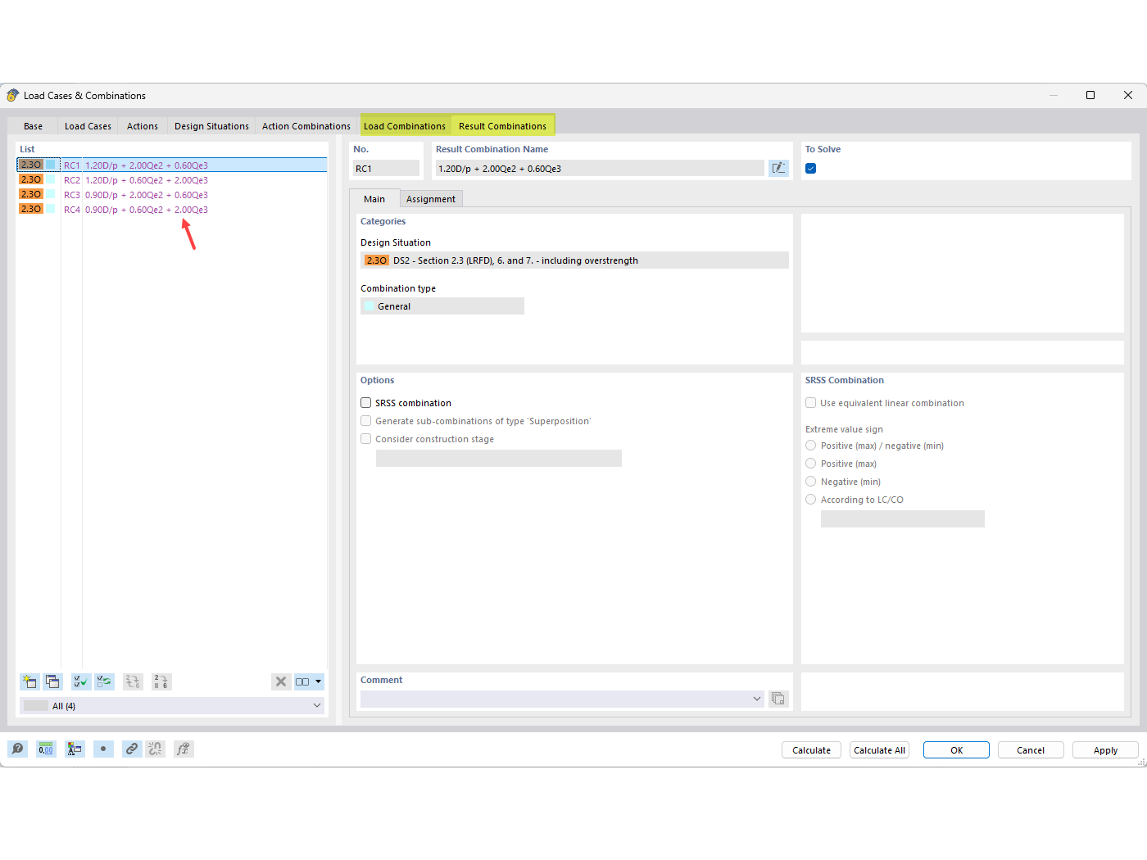
Task: Open the list view options dropdown arrow
Action: 319,681
